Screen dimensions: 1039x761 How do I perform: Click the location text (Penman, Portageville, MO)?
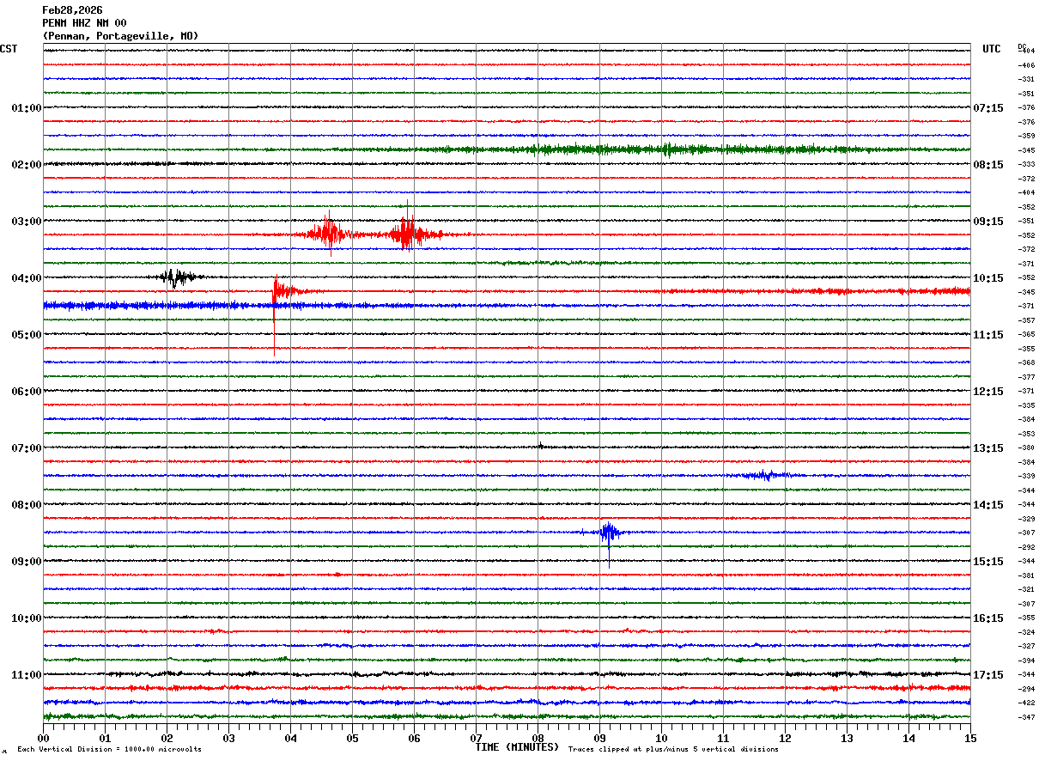120,36
